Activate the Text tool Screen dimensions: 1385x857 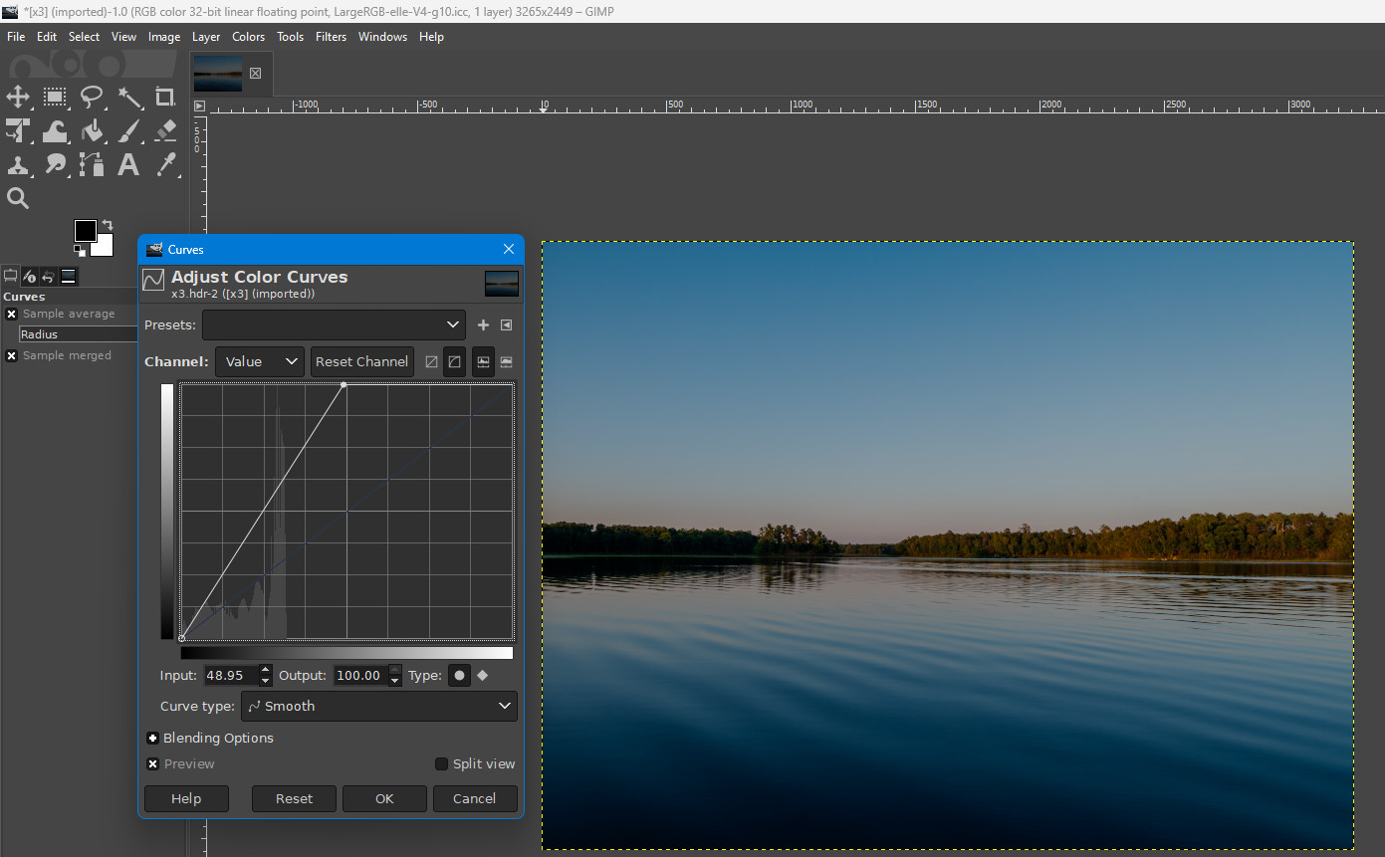click(127, 164)
